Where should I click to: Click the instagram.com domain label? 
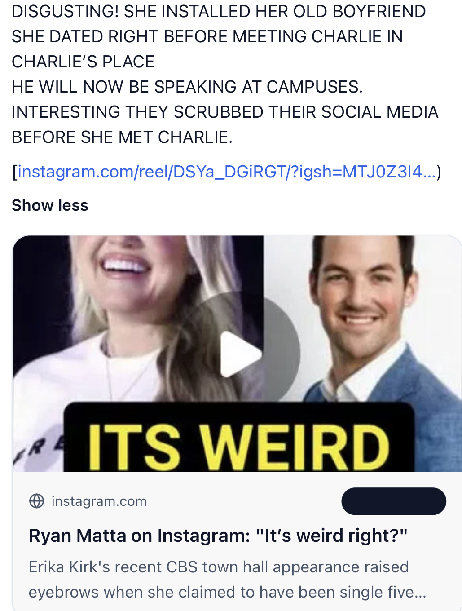(x=99, y=501)
